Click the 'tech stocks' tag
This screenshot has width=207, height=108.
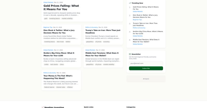(x=54, y=64)
